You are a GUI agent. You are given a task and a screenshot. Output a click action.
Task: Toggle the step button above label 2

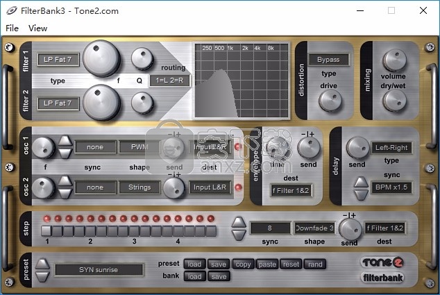[x=90, y=231]
